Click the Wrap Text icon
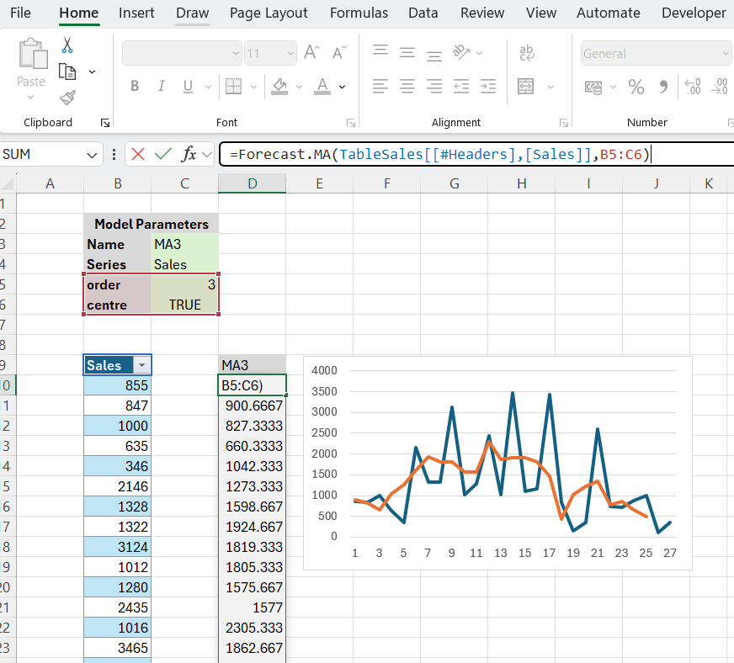 [527, 53]
